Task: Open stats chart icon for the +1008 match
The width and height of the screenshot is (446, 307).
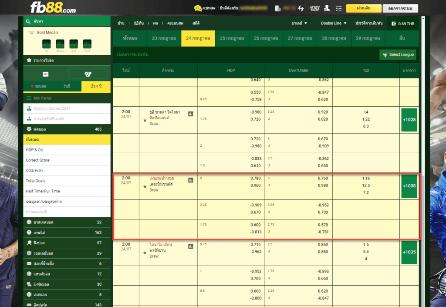Action: coord(191,180)
